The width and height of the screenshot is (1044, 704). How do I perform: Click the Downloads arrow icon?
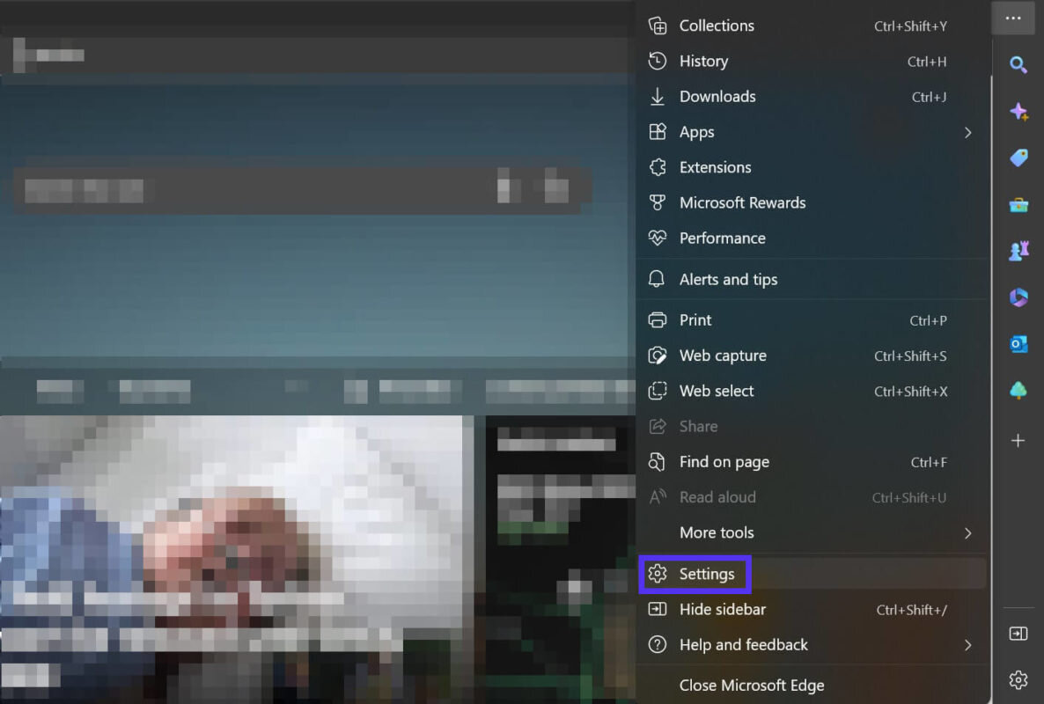click(658, 97)
